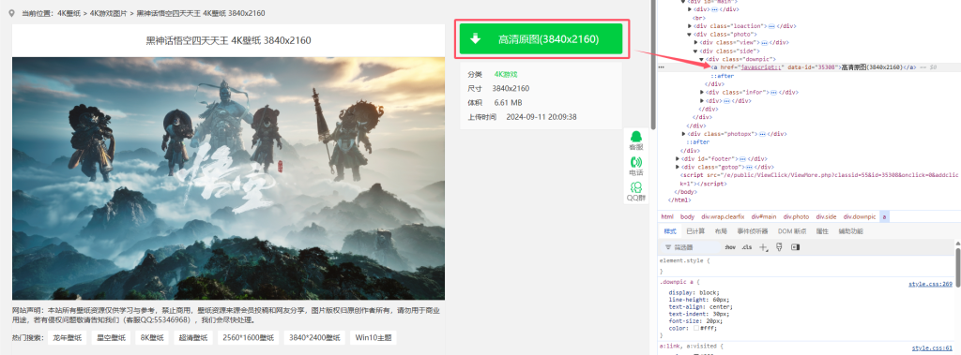Screen dimensions: 961x355
Task: Click the filter funnel icon in 筛选器 box
Action: pyautogui.click(x=667, y=248)
